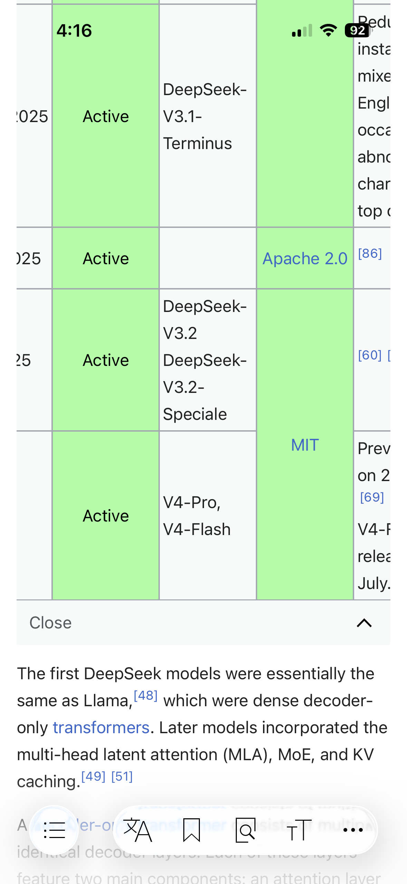Tap the text size icon

pos(299,830)
